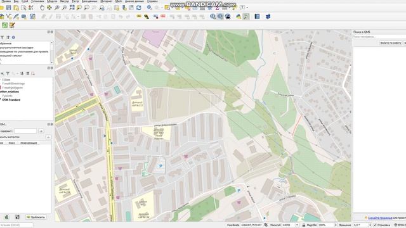Click the arrow button beside the contains field
Screen dimensions: 406x228
click(41, 131)
